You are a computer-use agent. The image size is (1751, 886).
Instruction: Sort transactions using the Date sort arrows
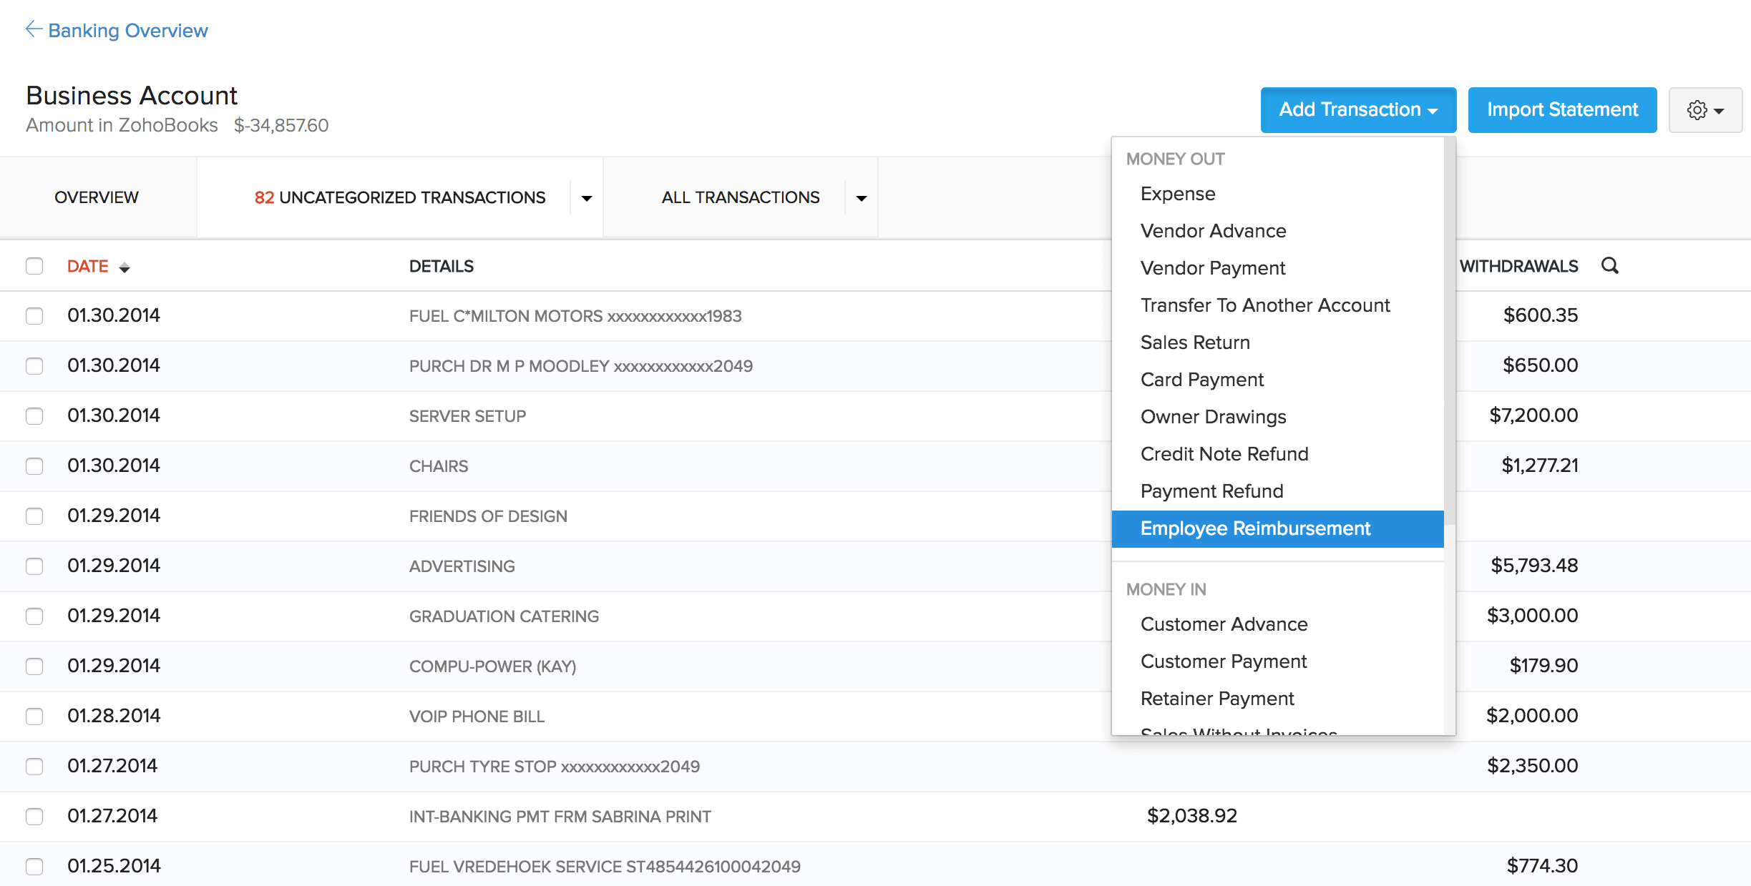click(x=125, y=267)
